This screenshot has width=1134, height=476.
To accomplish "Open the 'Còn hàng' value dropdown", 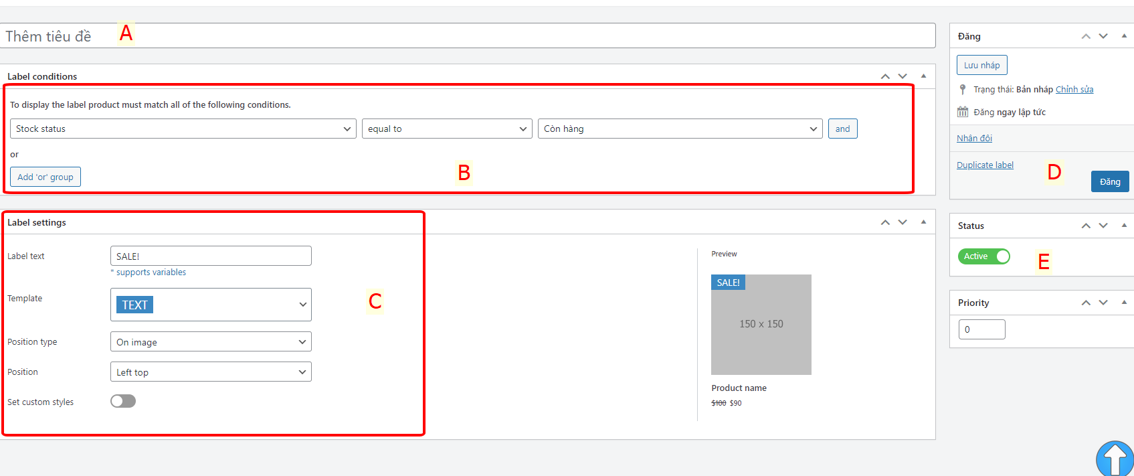I will tap(680, 129).
